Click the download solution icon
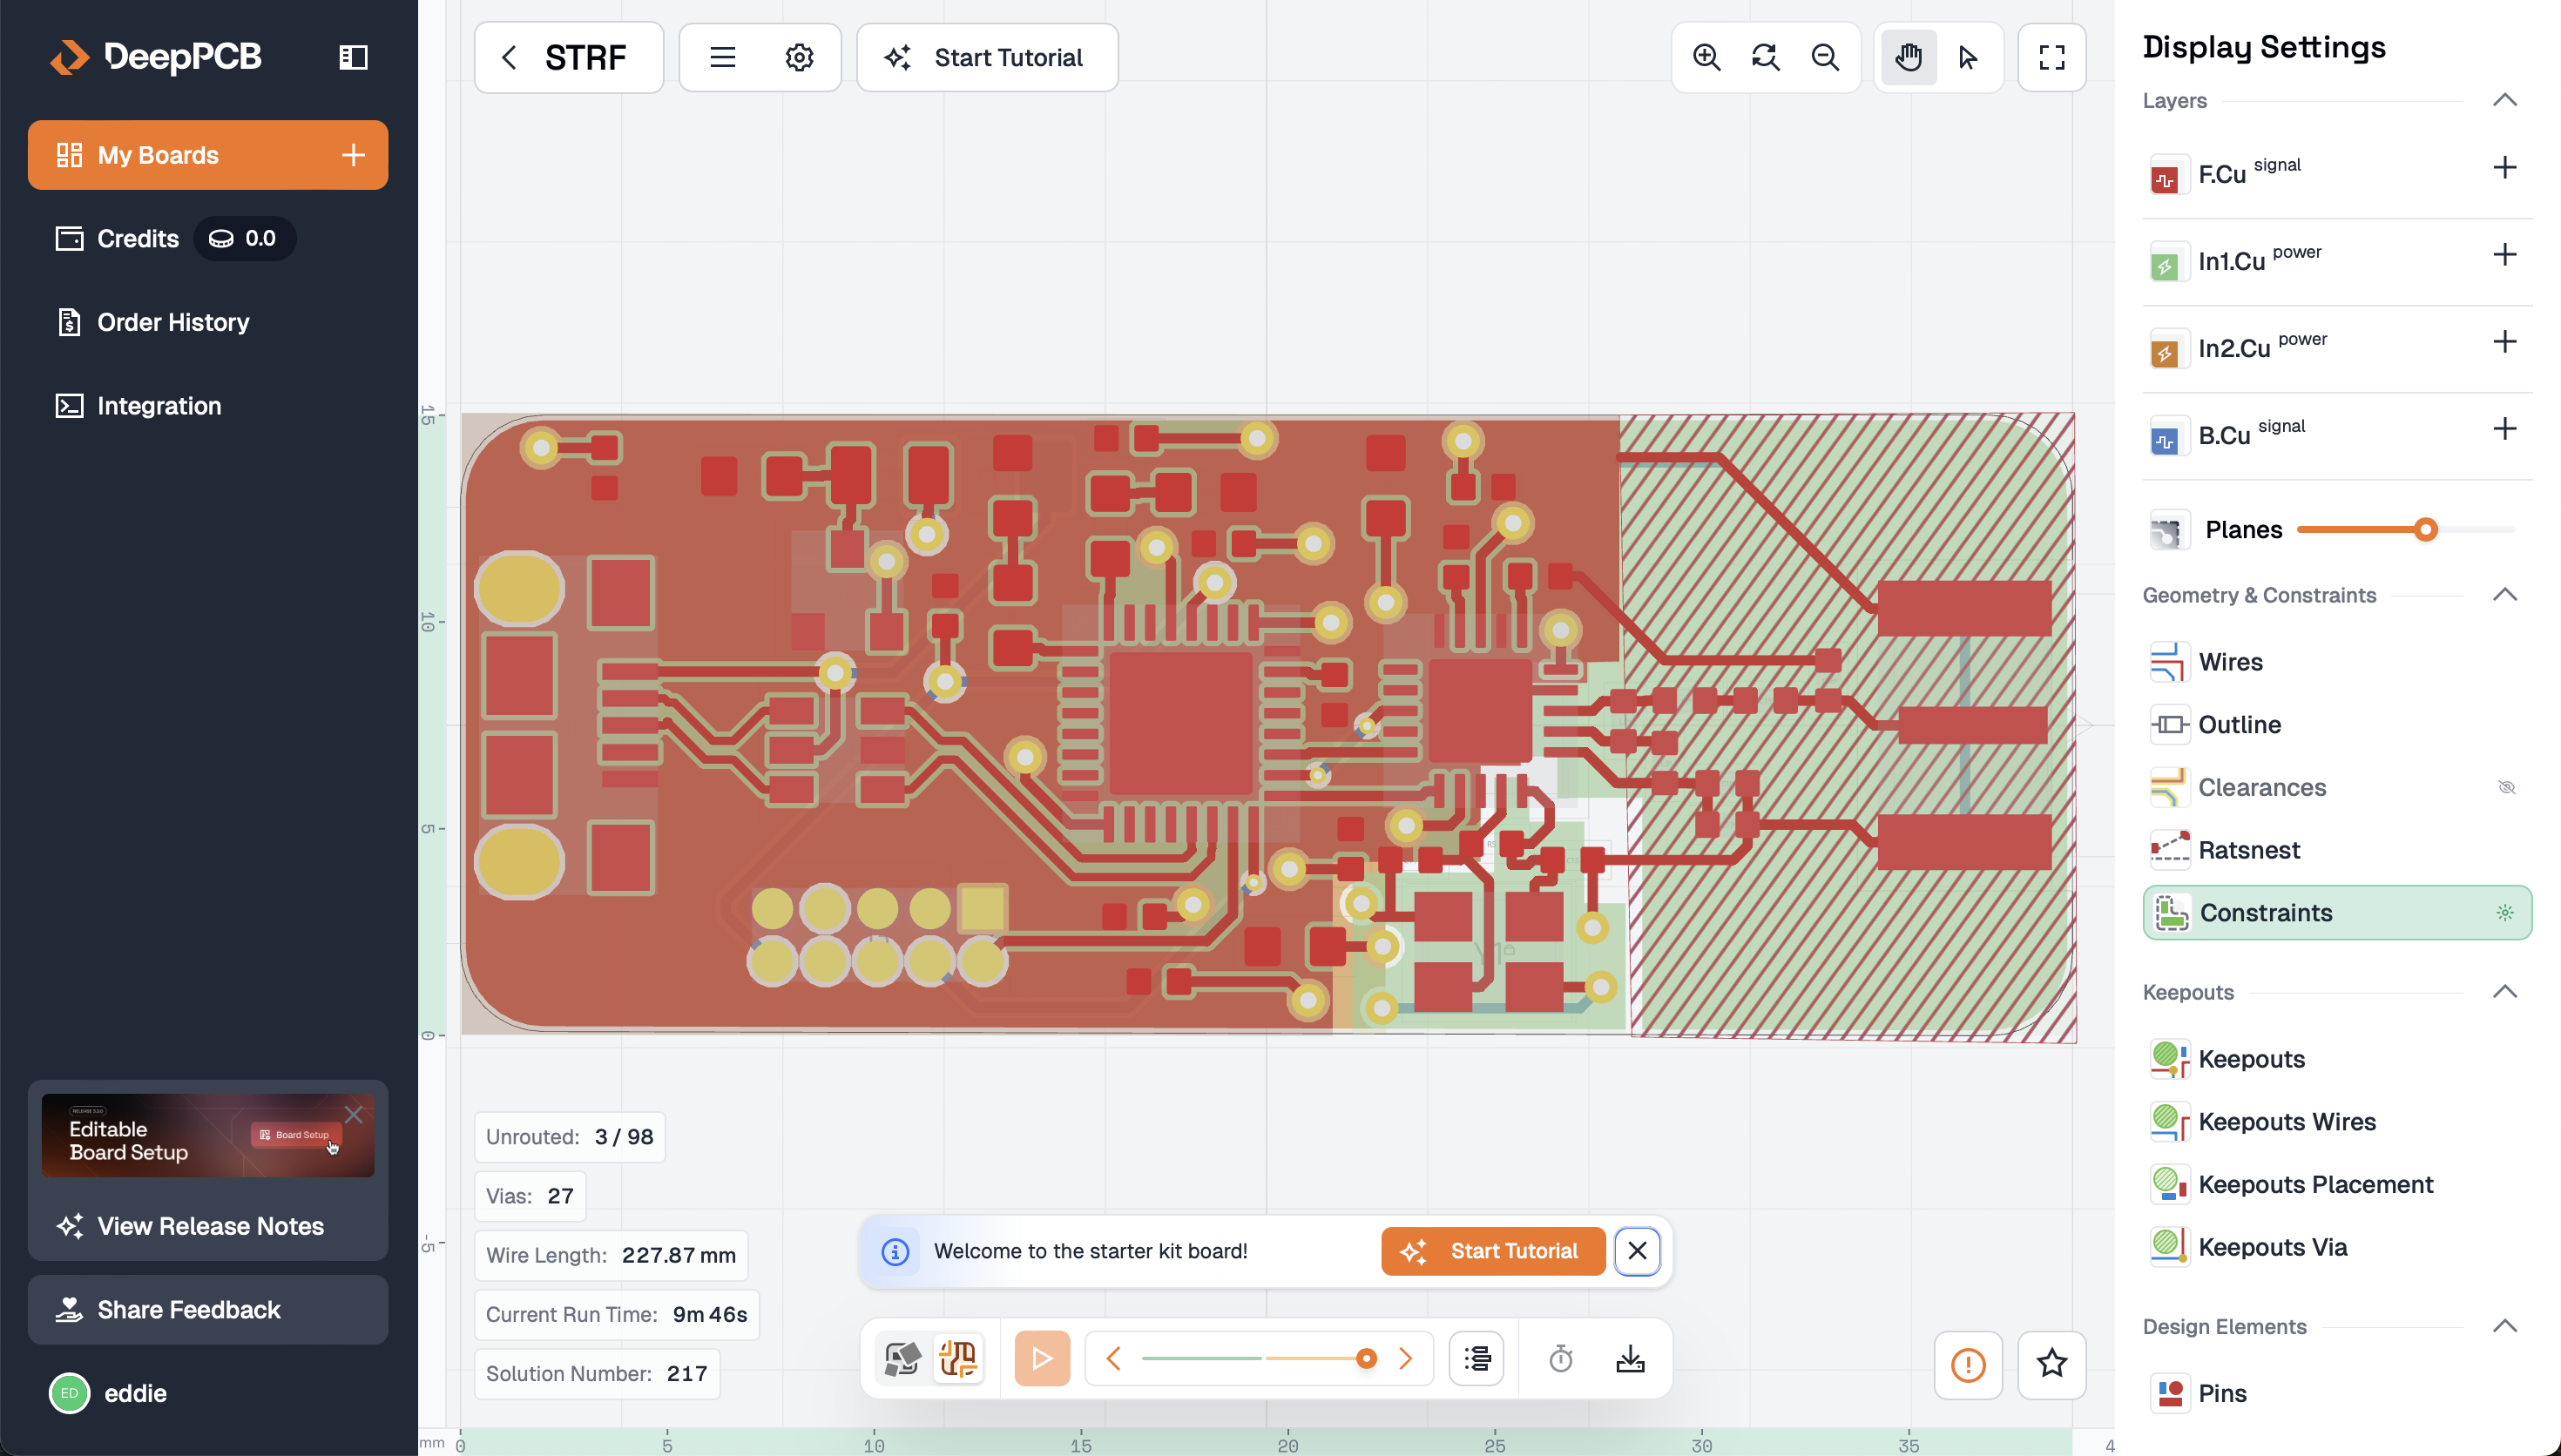The height and width of the screenshot is (1456, 2561). point(1630,1358)
